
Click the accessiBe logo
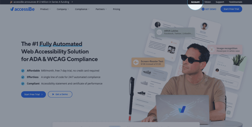coord(22,9)
